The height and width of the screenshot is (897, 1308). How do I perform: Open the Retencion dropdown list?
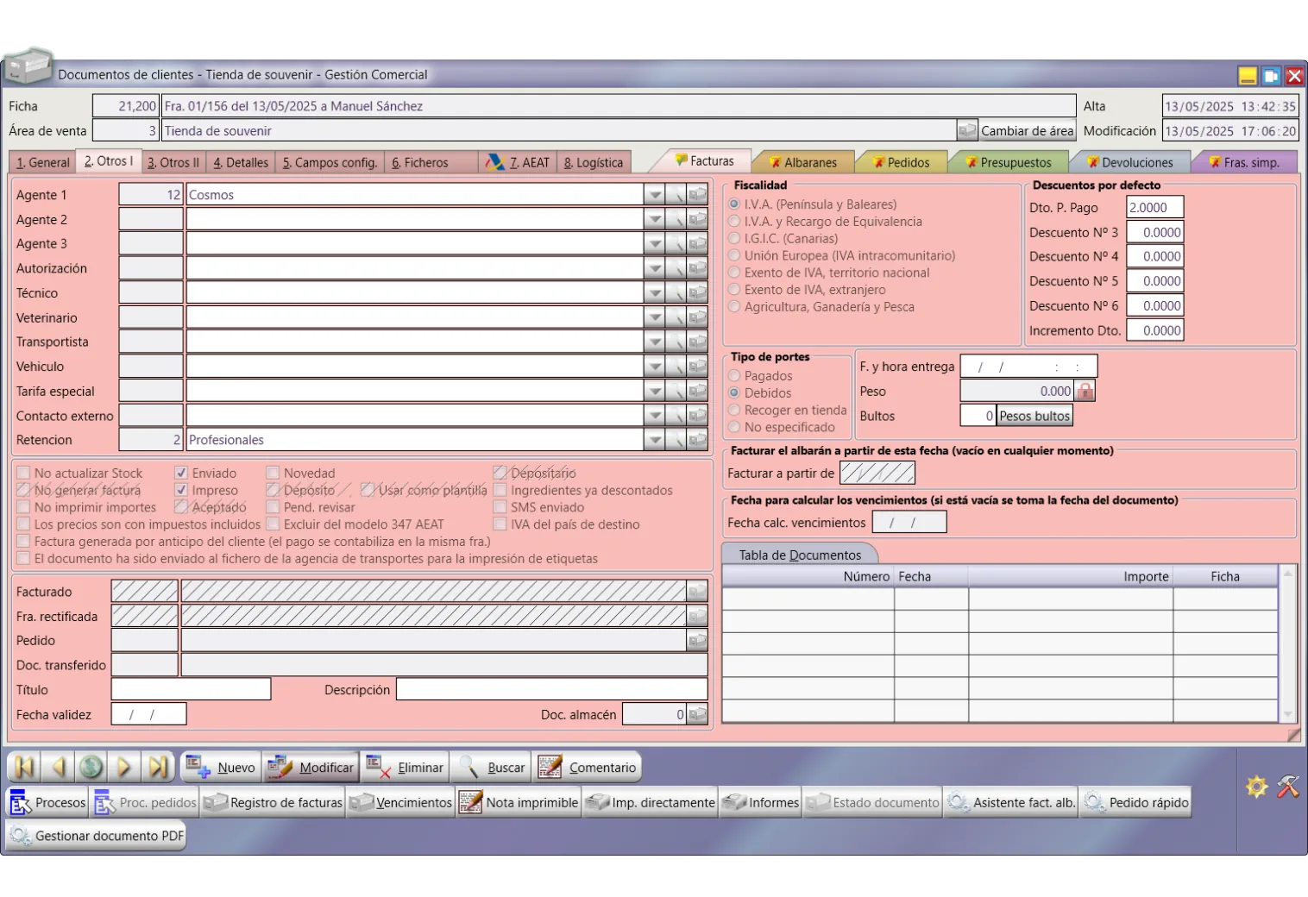click(x=655, y=440)
